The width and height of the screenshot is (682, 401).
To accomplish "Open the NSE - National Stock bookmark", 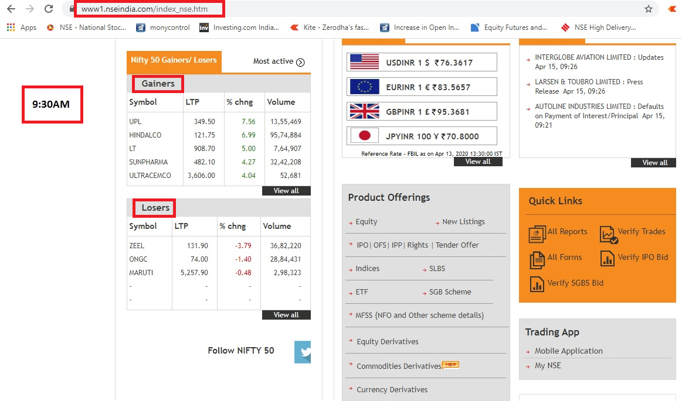I will pyautogui.click(x=86, y=28).
